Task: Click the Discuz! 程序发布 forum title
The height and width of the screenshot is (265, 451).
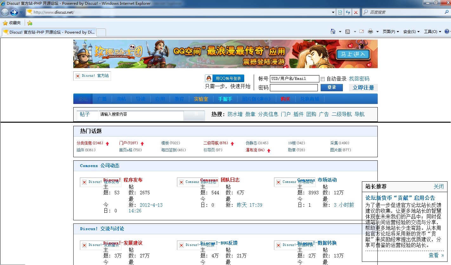Action: point(123,180)
